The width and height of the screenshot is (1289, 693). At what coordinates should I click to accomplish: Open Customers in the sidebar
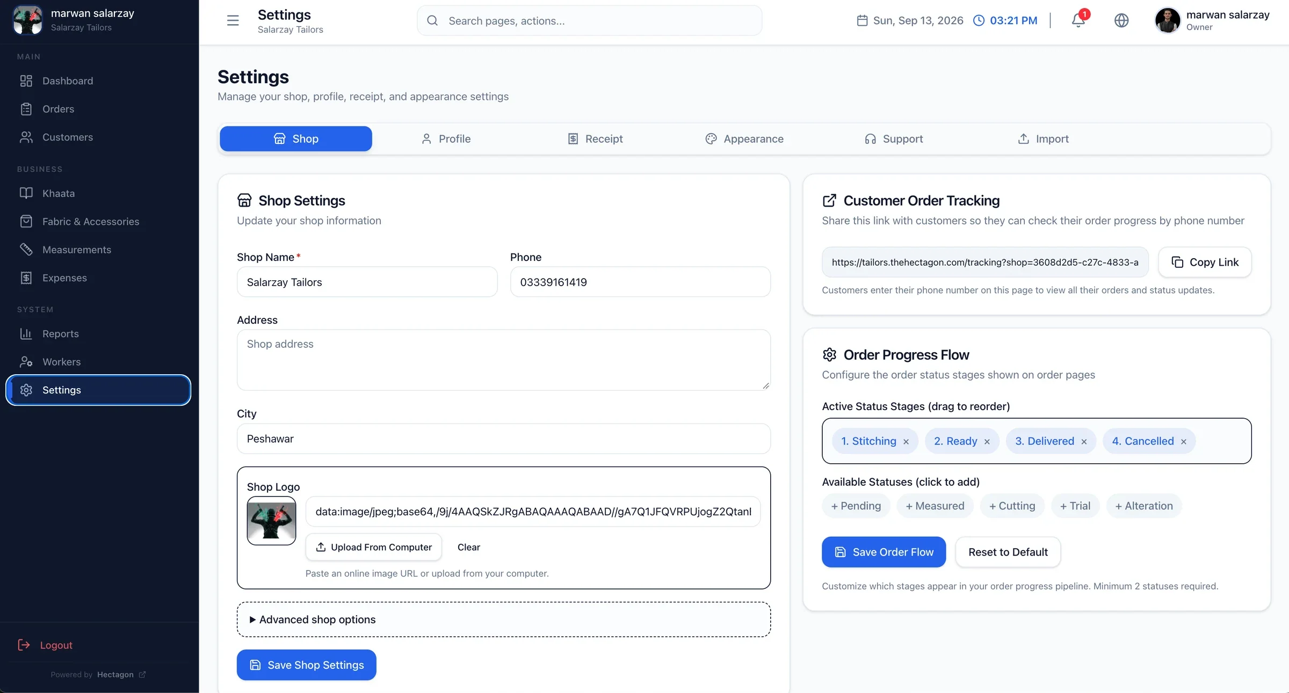pyautogui.click(x=98, y=137)
